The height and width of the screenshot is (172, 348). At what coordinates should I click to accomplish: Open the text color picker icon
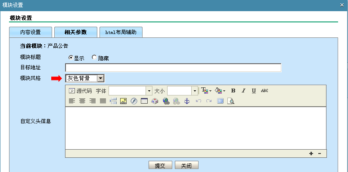pyautogui.click(x=206, y=90)
